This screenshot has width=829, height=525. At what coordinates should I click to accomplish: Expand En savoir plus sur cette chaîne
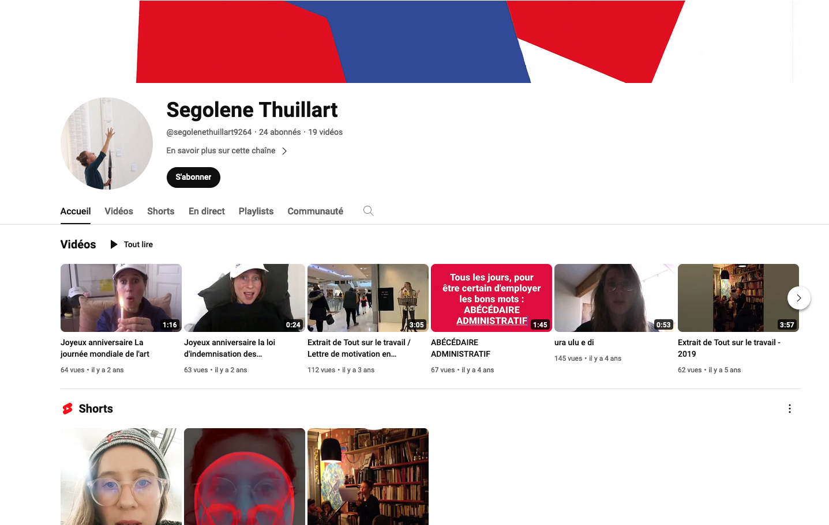pos(227,150)
